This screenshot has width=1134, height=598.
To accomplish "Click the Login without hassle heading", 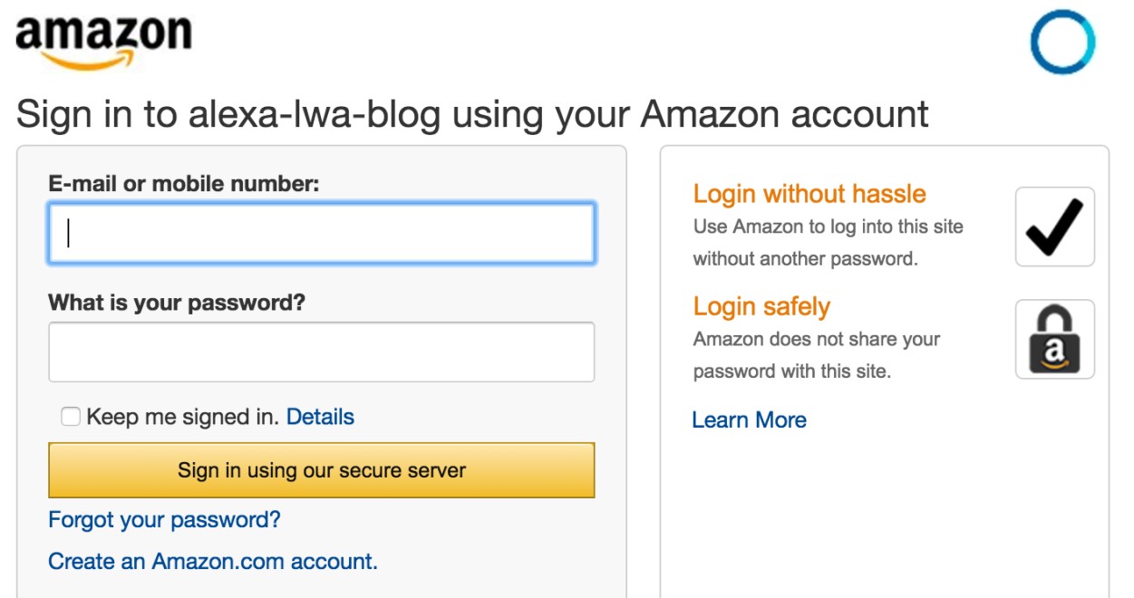I will pyautogui.click(x=809, y=194).
